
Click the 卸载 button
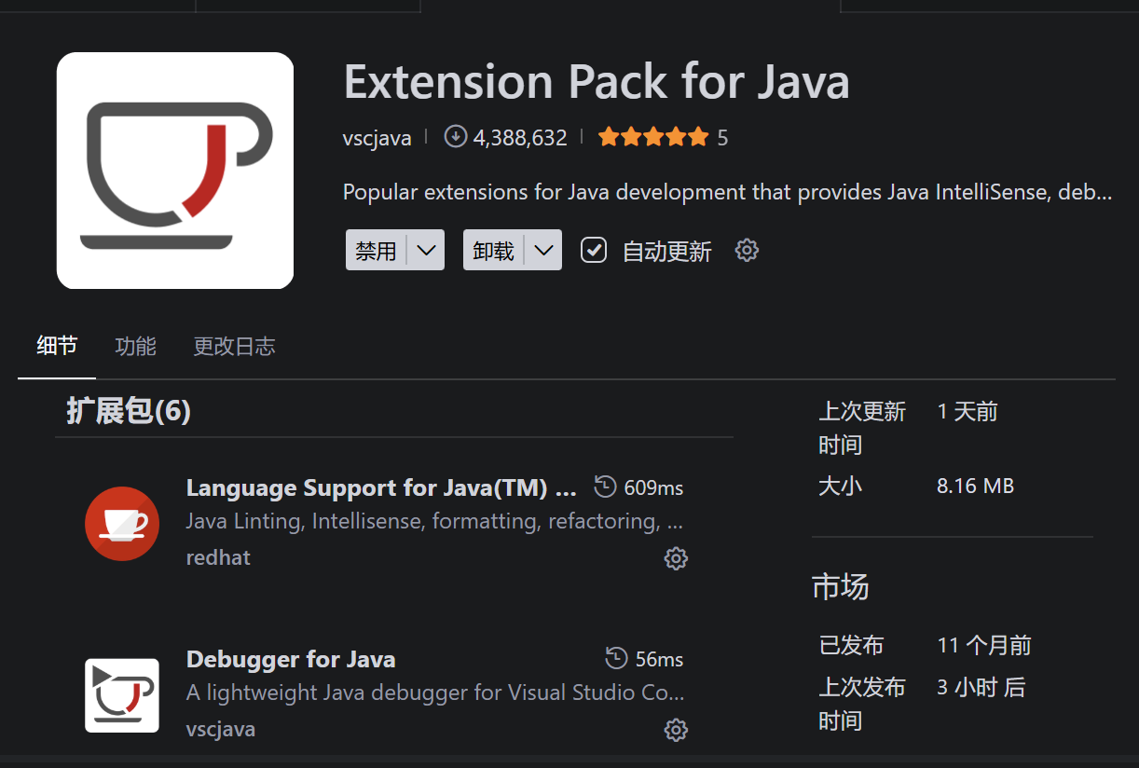pyautogui.click(x=494, y=250)
